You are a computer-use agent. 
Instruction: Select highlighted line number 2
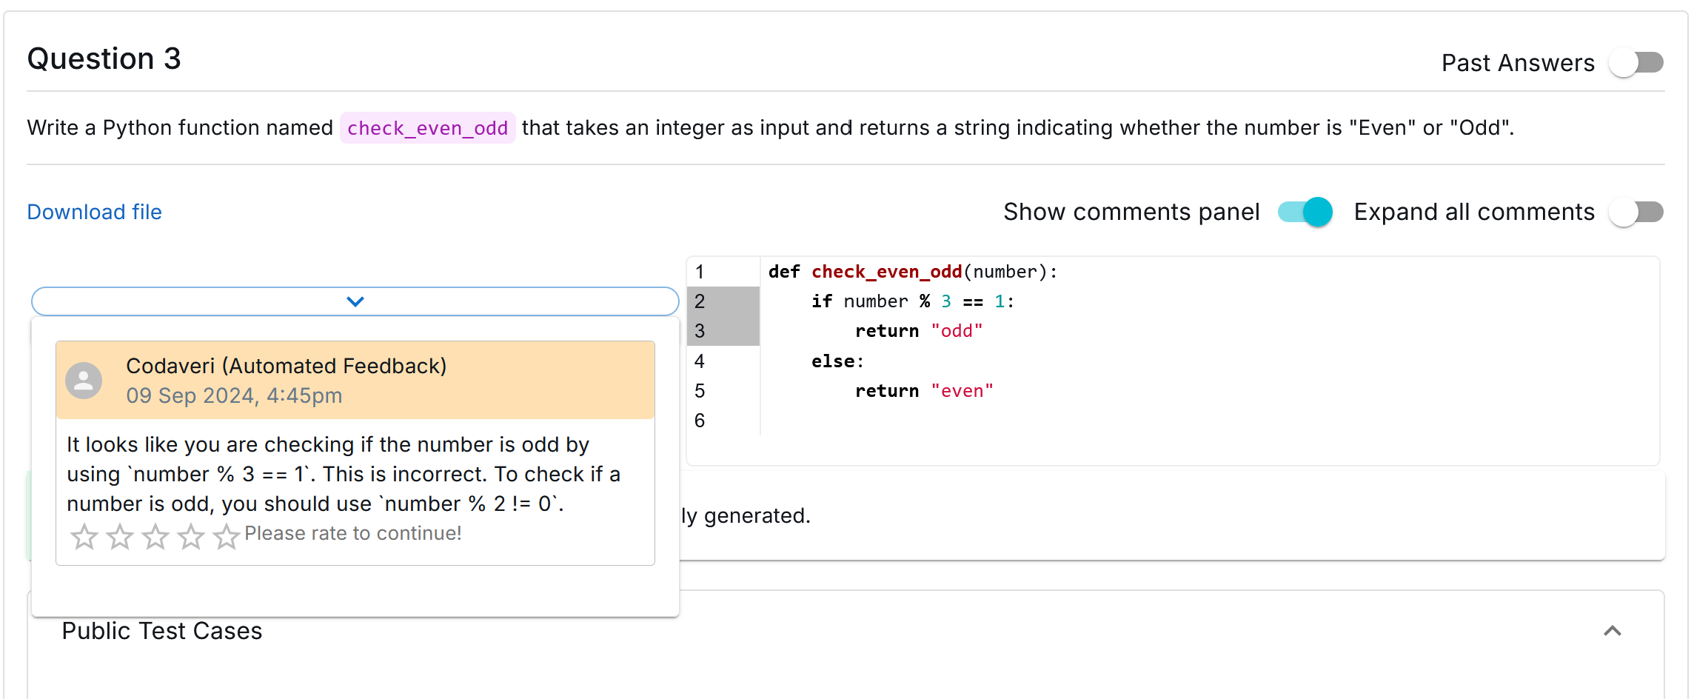700,301
